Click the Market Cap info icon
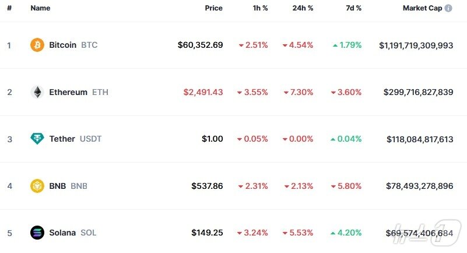The width and height of the screenshot is (467, 253). click(448, 8)
